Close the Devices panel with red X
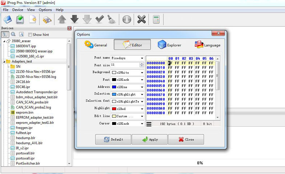285x174 pixels. tap(70, 28)
